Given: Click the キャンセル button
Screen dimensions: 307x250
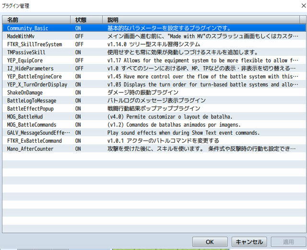Looking at the screenshot, I should tap(249, 241).
